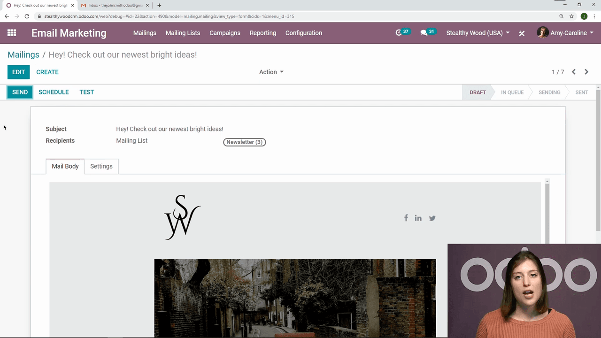Select the In Queue status stage
Image resolution: width=601 pixels, height=338 pixels.
512,92
